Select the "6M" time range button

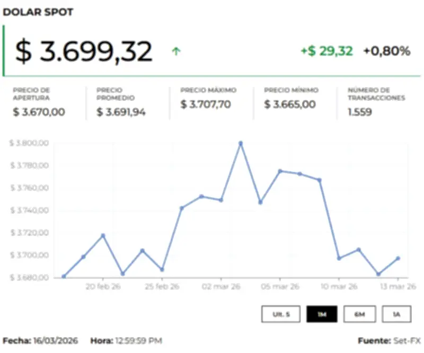[x=359, y=314]
